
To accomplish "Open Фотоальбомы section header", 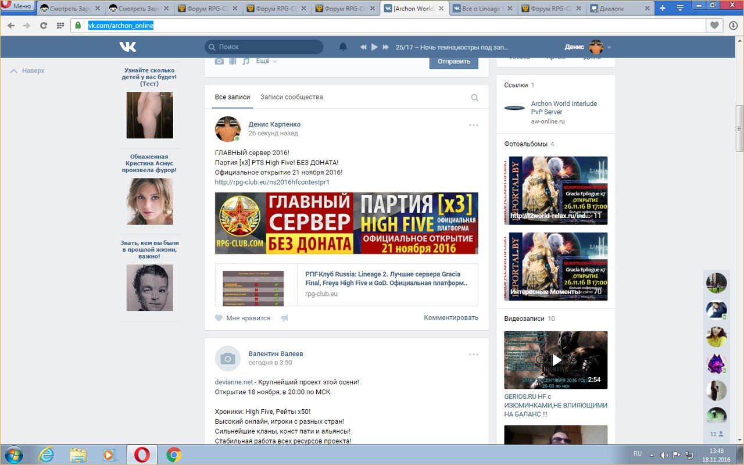I will pyautogui.click(x=529, y=144).
